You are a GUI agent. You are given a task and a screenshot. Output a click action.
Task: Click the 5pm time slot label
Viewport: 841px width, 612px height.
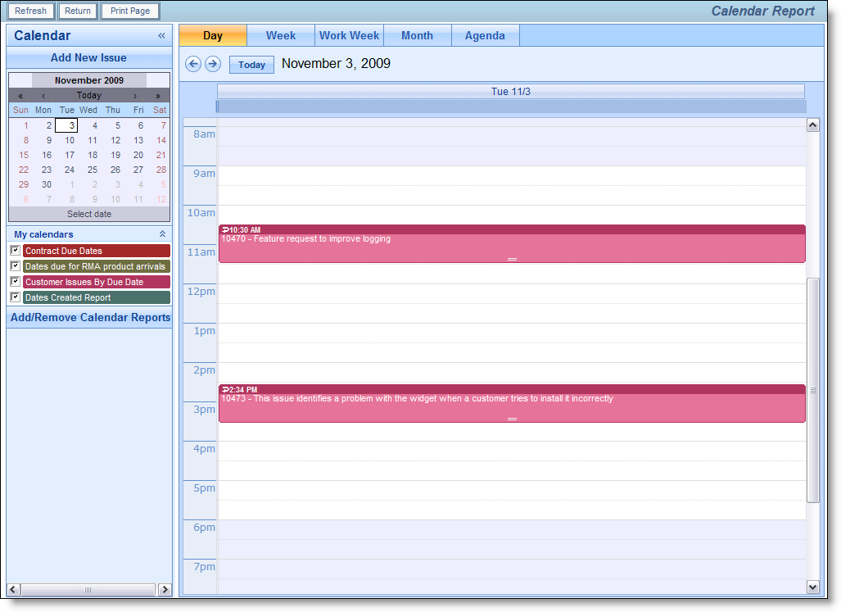point(204,488)
